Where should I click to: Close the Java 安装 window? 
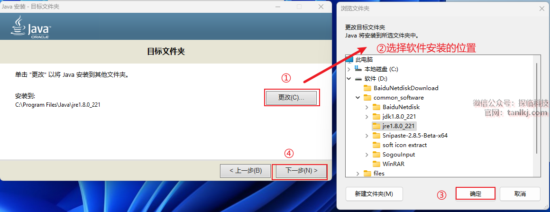(321, 6)
